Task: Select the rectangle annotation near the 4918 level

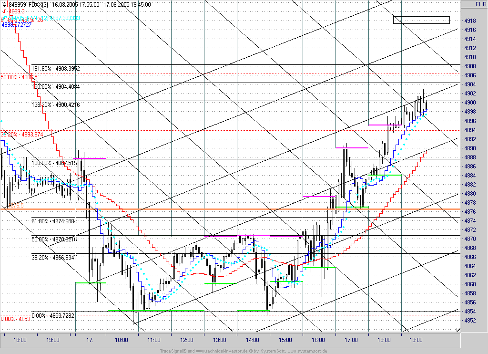Action: [421, 20]
